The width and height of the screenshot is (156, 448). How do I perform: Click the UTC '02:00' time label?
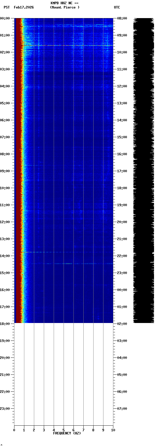122,324
